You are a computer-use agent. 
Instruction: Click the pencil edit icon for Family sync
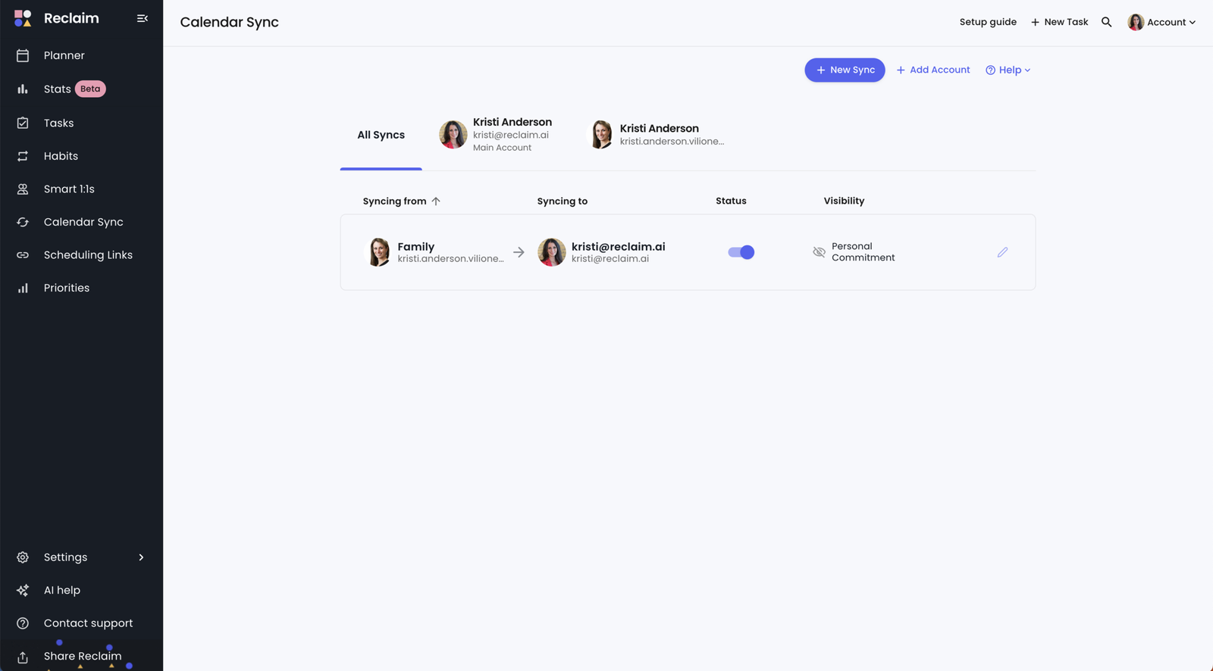click(x=1002, y=252)
